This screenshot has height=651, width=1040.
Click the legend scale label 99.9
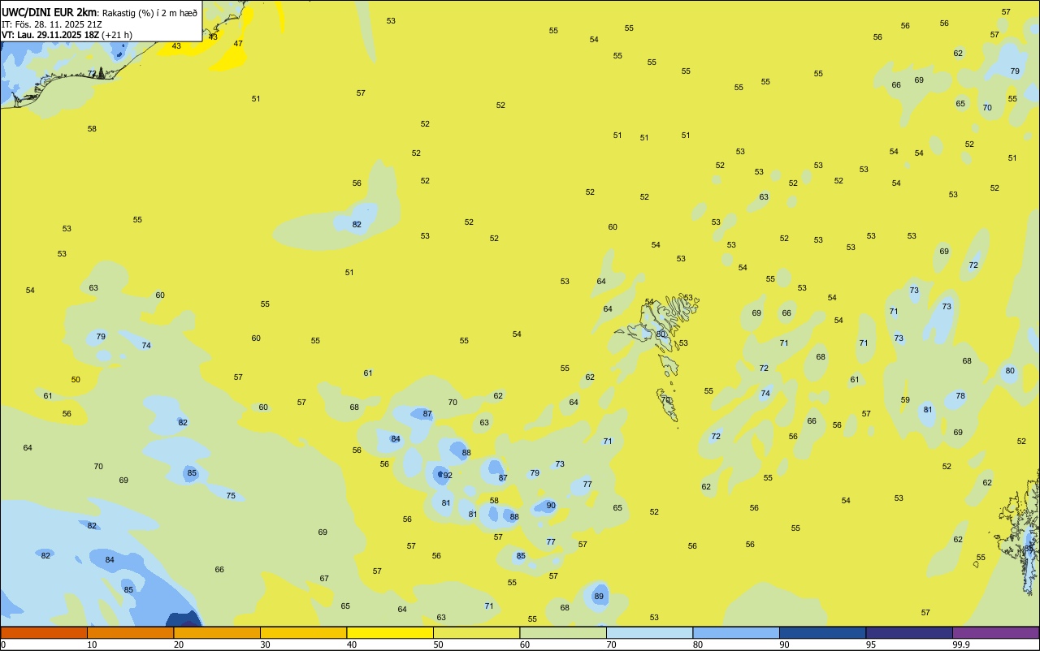[x=961, y=645]
